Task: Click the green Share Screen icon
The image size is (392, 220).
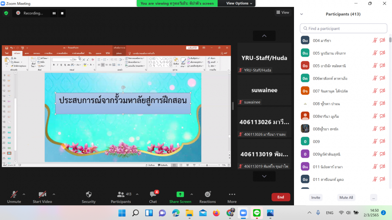Action: pos(180,194)
